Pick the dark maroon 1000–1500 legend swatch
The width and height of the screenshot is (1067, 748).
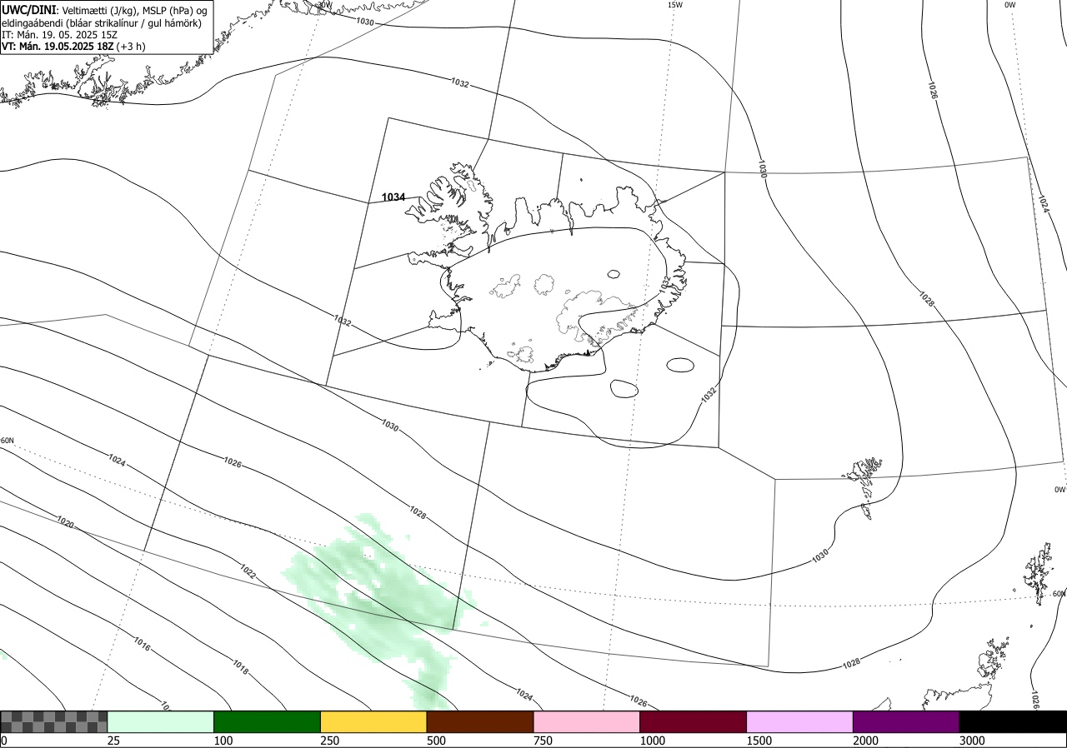click(694, 721)
